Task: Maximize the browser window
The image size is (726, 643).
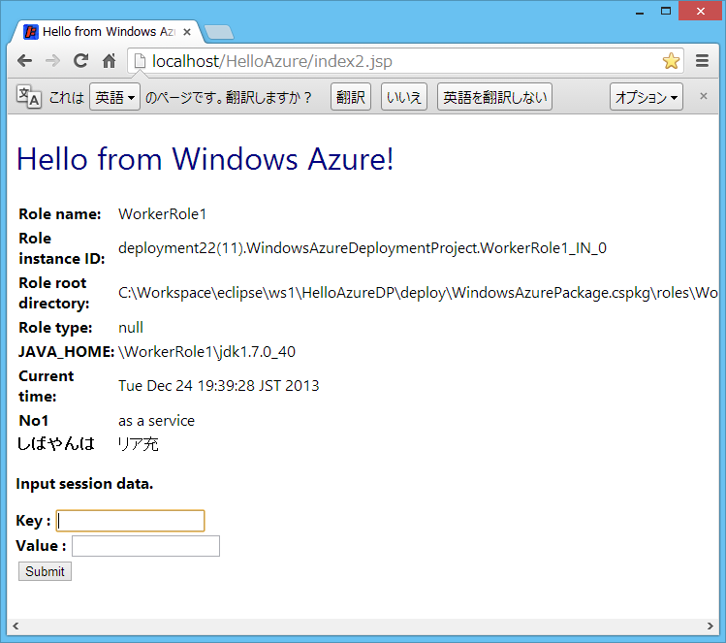Action: [666, 11]
